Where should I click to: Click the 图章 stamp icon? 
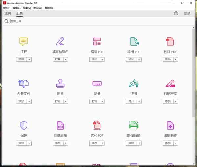[60, 83]
